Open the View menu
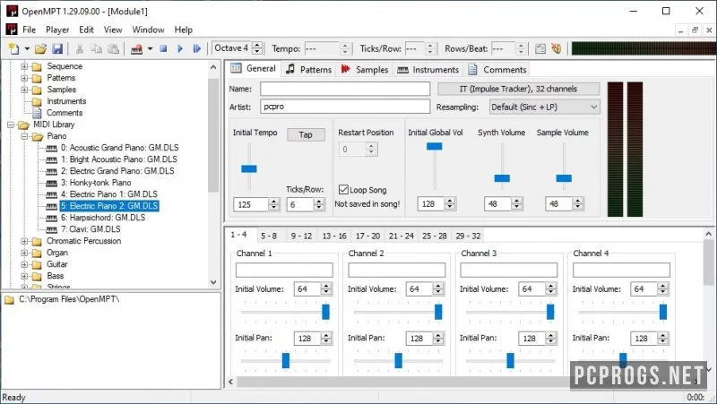Viewport: 717px width, 404px height. 113,30
